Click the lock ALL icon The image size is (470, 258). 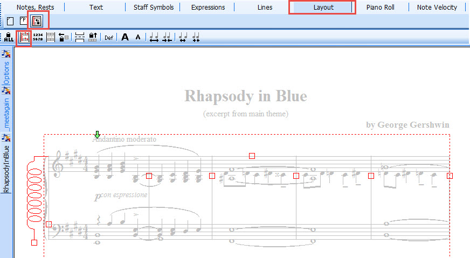9,37
